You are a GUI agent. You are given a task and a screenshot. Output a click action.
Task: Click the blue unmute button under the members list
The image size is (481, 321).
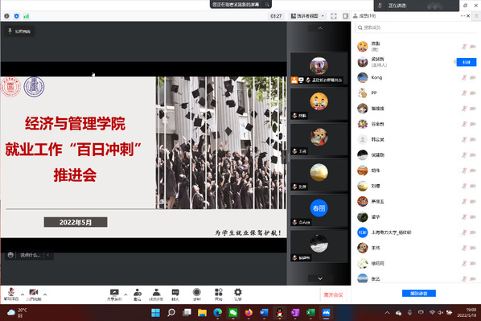419,294
